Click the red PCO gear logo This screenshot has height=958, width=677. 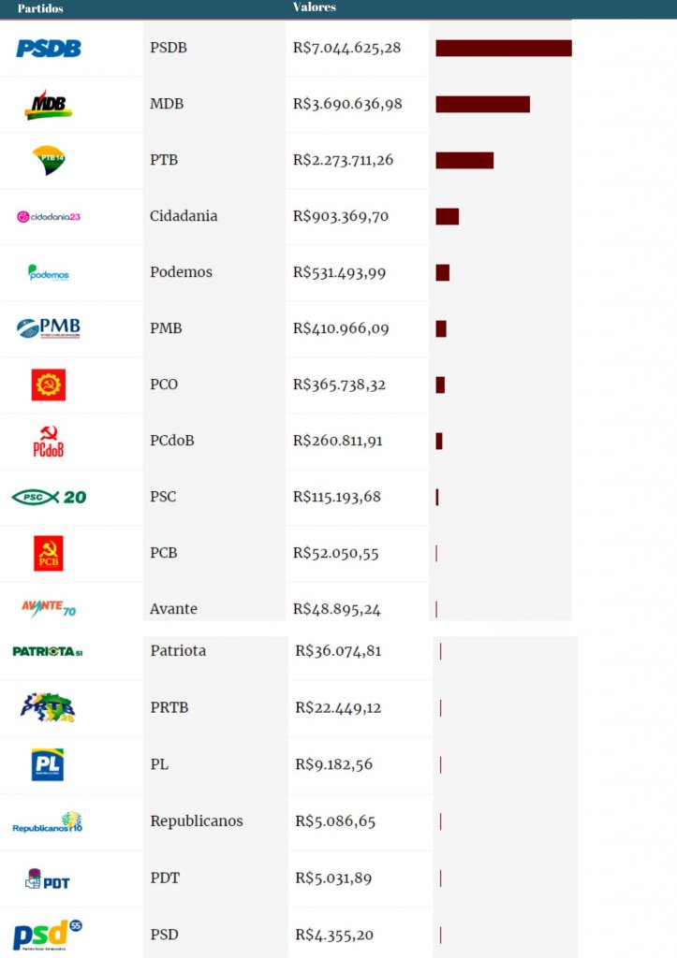point(49,385)
